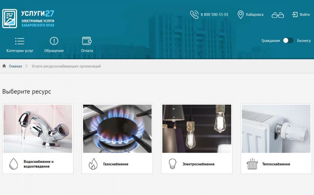Select Теплоснабжение label
This screenshot has height=195, width=314.
(276, 164)
